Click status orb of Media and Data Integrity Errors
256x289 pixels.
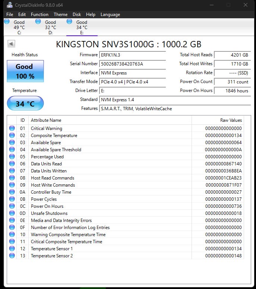[x=12, y=220]
